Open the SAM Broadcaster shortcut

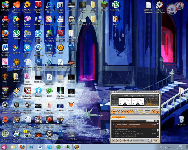[x=5, y=91]
